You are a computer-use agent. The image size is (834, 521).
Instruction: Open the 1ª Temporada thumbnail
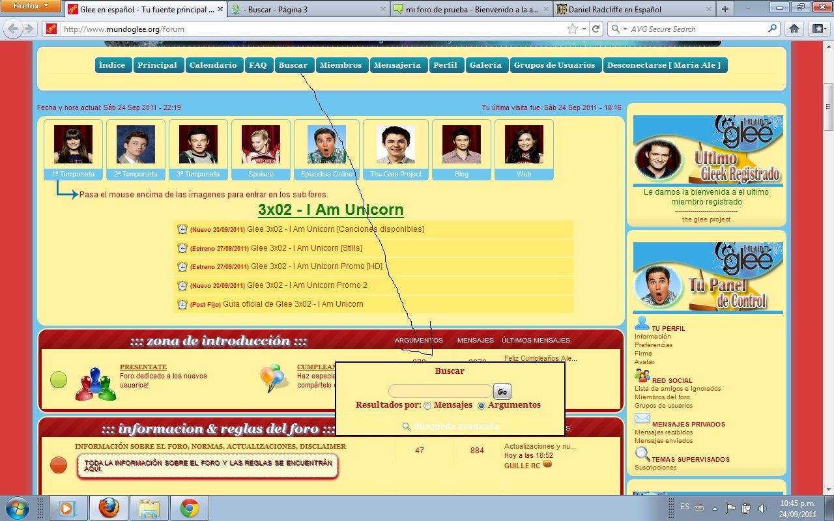pos(73,149)
